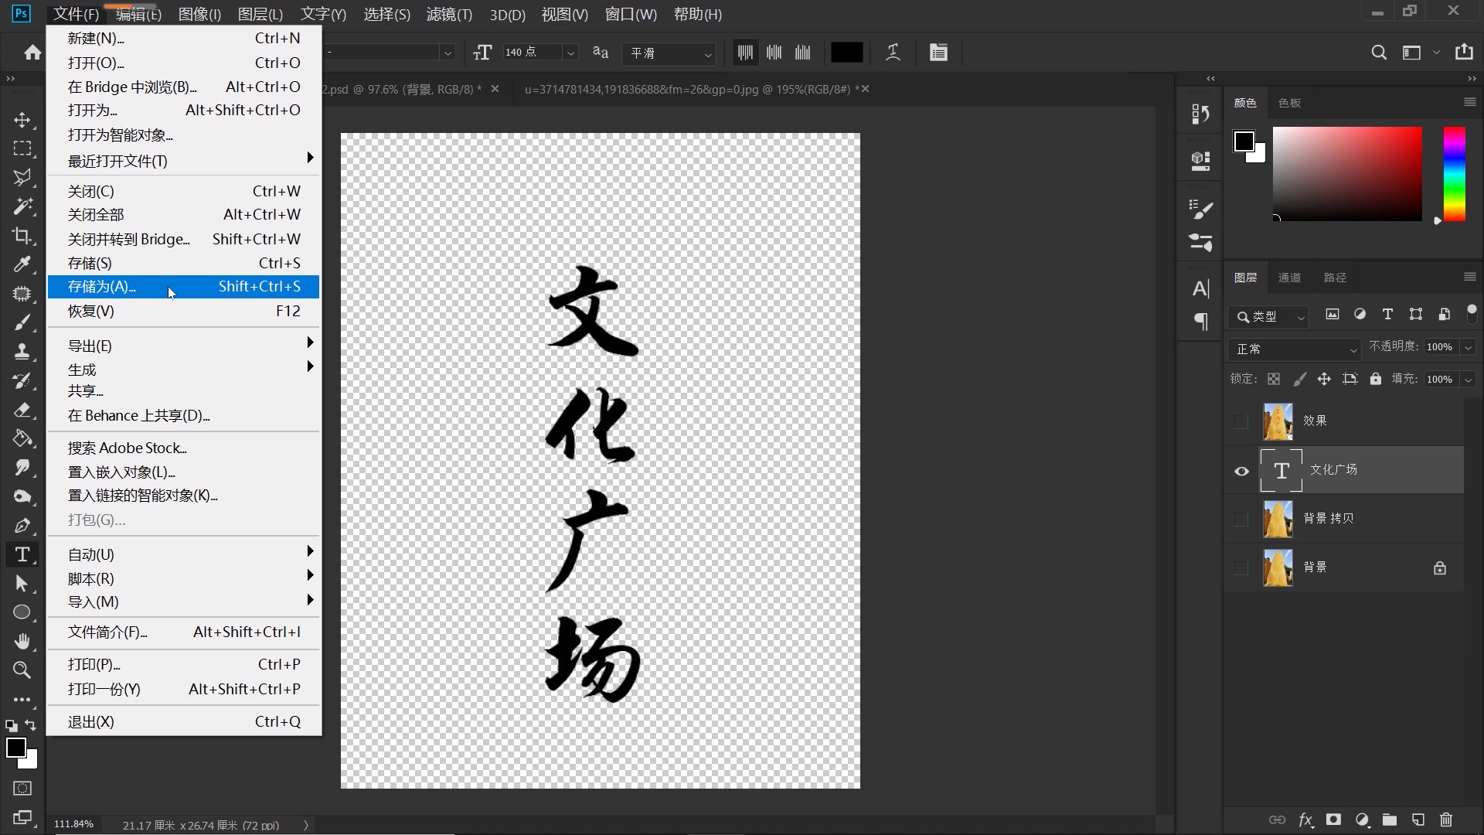
Task: Click 在 Behance 上共享(D)
Action: tap(139, 415)
